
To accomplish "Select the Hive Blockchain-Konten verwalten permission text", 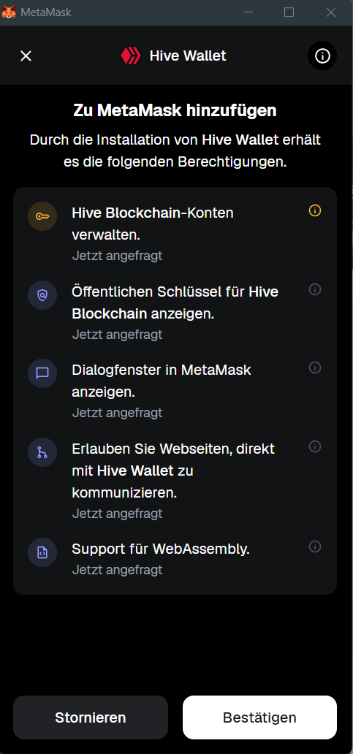I will point(153,224).
